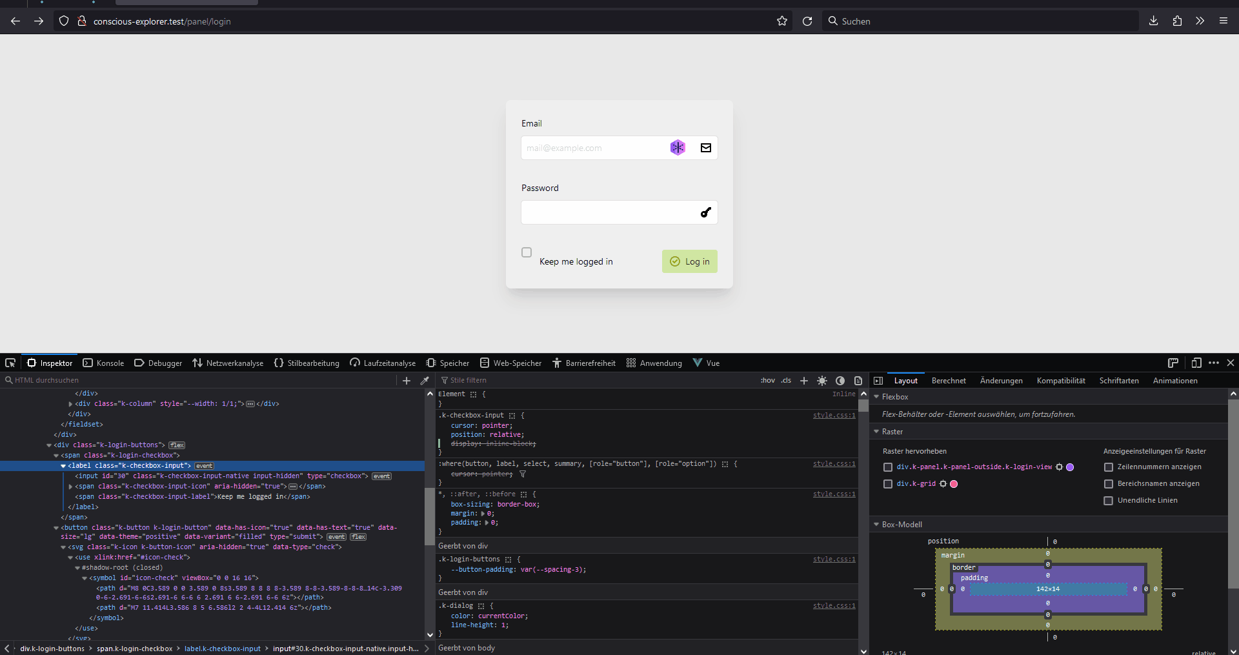Click the purple color swatch beside div.k-grid
Viewport: 1239px width, 655px height.
coord(954,484)
